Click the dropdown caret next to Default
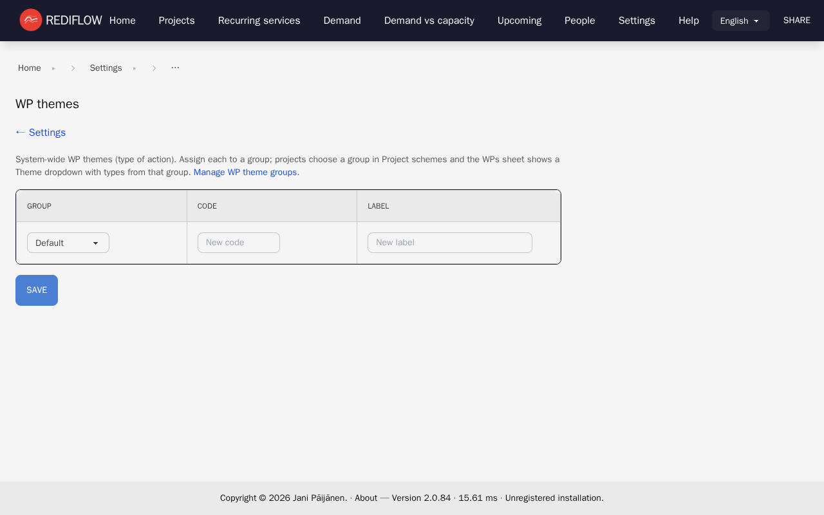824x515 pixels. [97, 243]
